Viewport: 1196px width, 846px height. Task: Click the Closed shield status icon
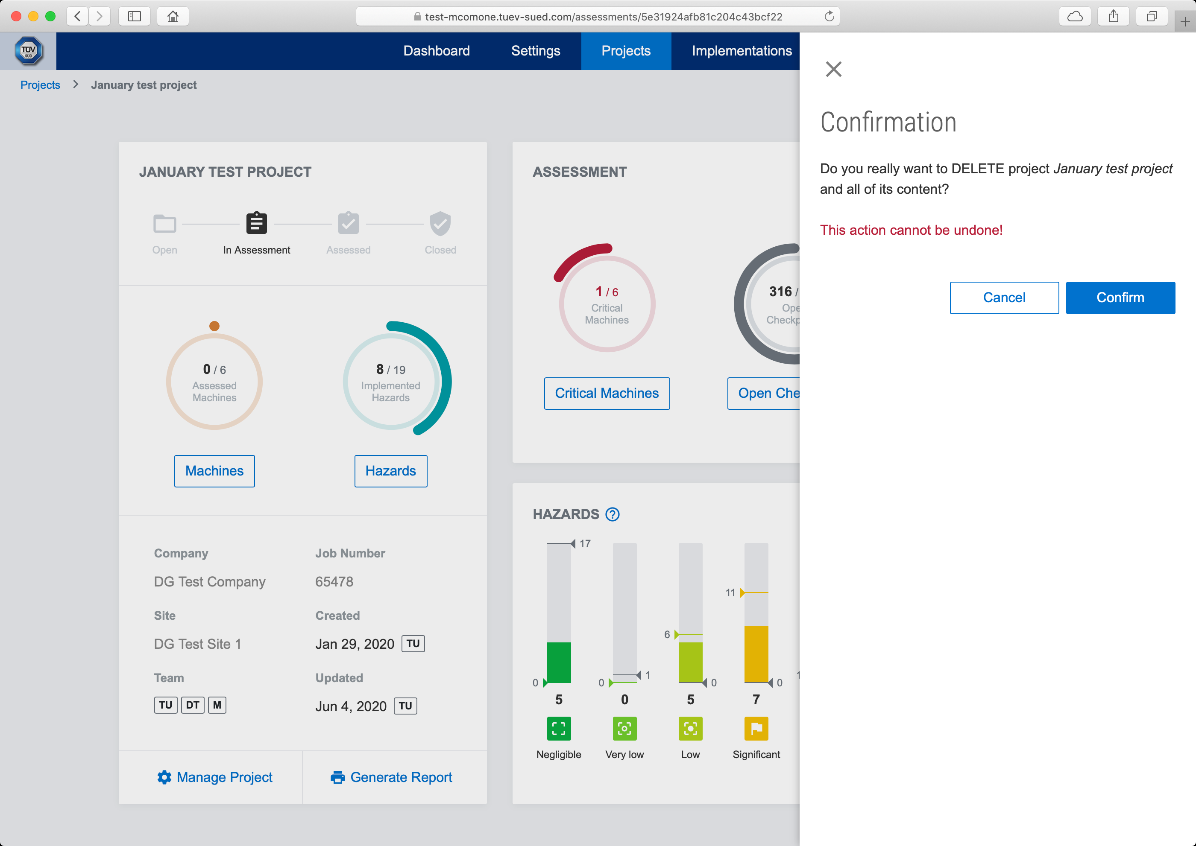coord(440,224)
